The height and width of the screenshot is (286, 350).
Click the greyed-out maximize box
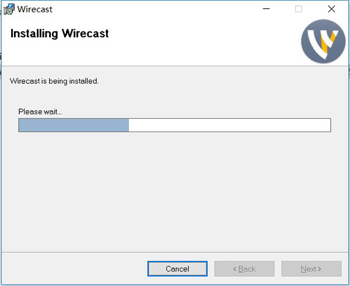coord(299,9)
